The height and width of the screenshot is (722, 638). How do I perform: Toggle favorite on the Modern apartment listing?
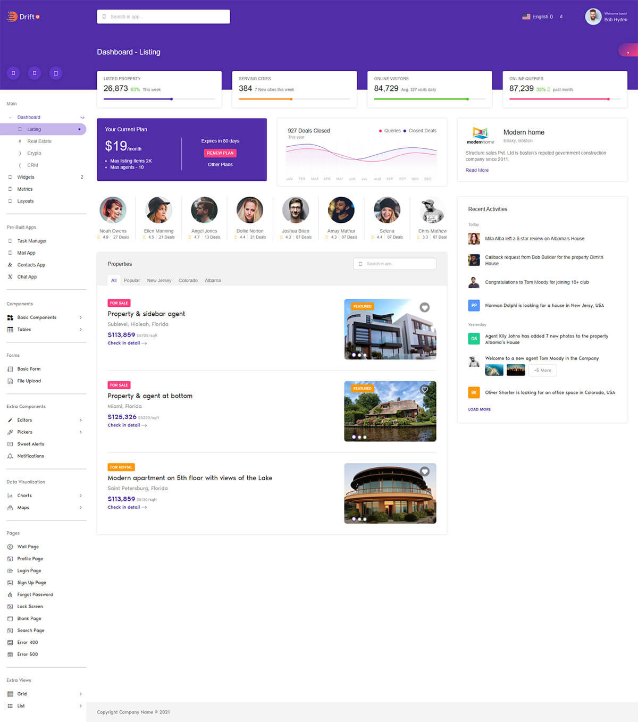pos(424,472)
